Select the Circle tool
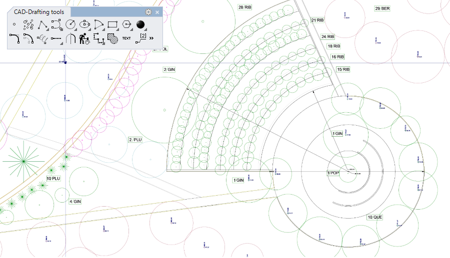The image size is (450, 258). point(70,24)
